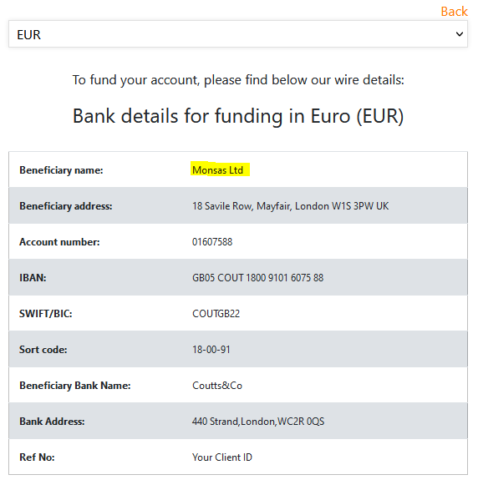
Task: Click the dropdown chevron arrow
Action: pyautogui.click(x=460, y=34)
